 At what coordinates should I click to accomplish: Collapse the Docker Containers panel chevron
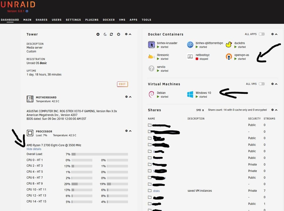pos(276,34)
